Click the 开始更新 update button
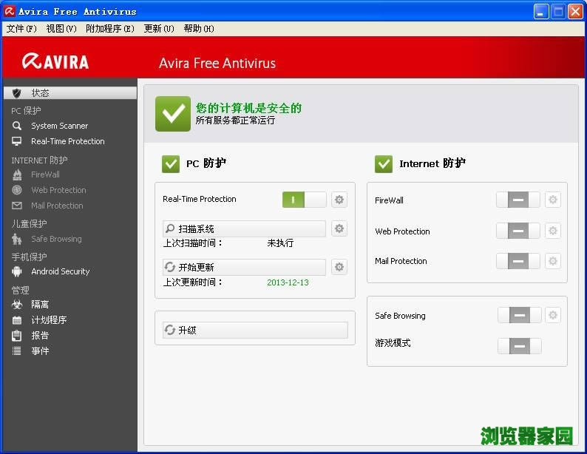587x454 pixels. pyautogui.click(x=244, y=267)
